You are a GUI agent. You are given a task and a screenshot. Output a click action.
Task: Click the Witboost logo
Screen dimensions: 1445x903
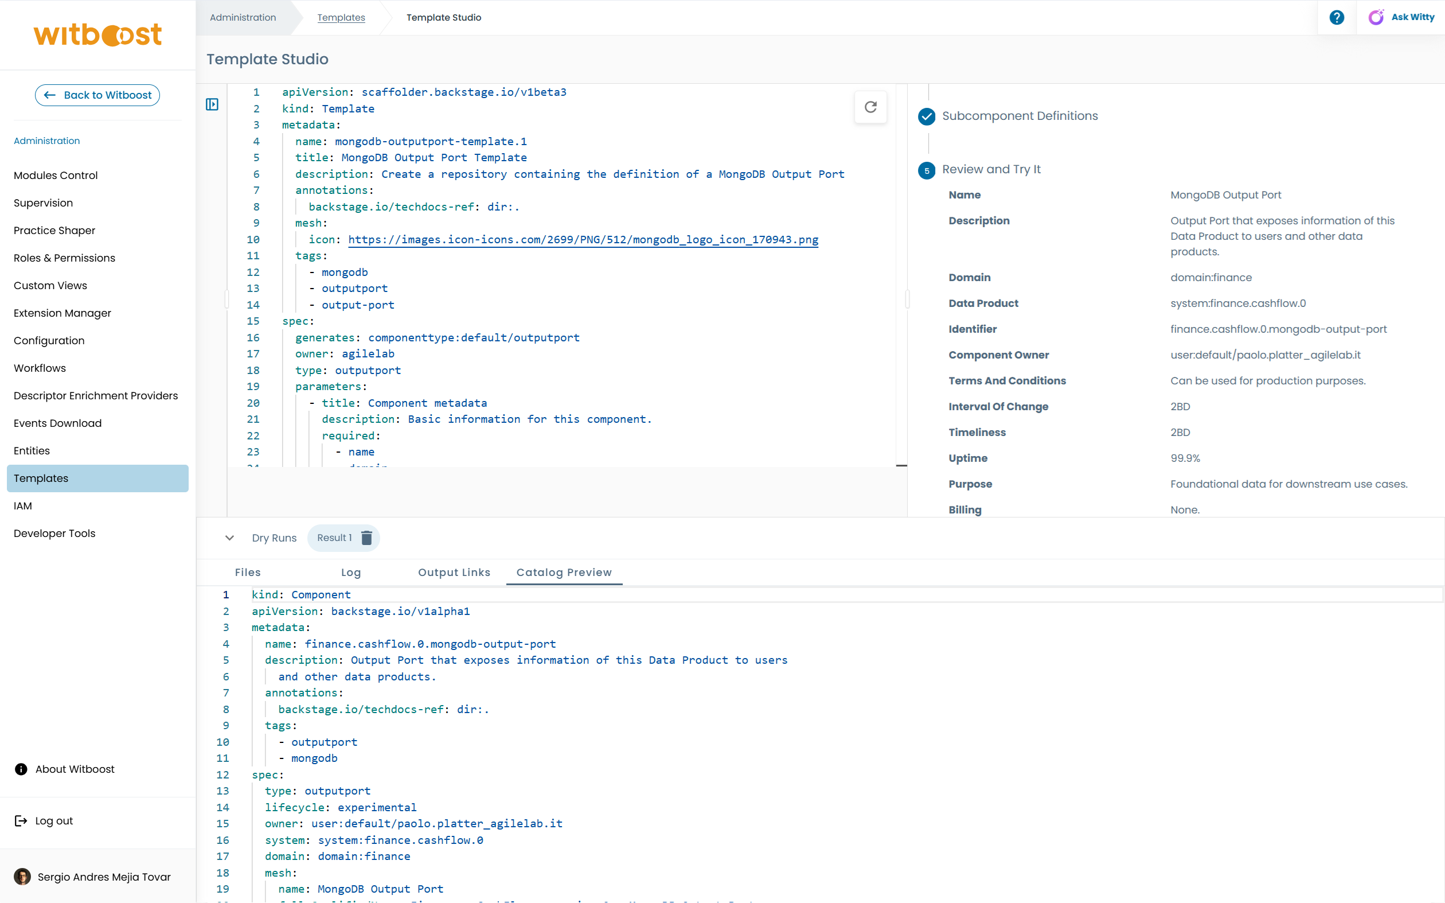pyautogui.click(x=97, y=34)
